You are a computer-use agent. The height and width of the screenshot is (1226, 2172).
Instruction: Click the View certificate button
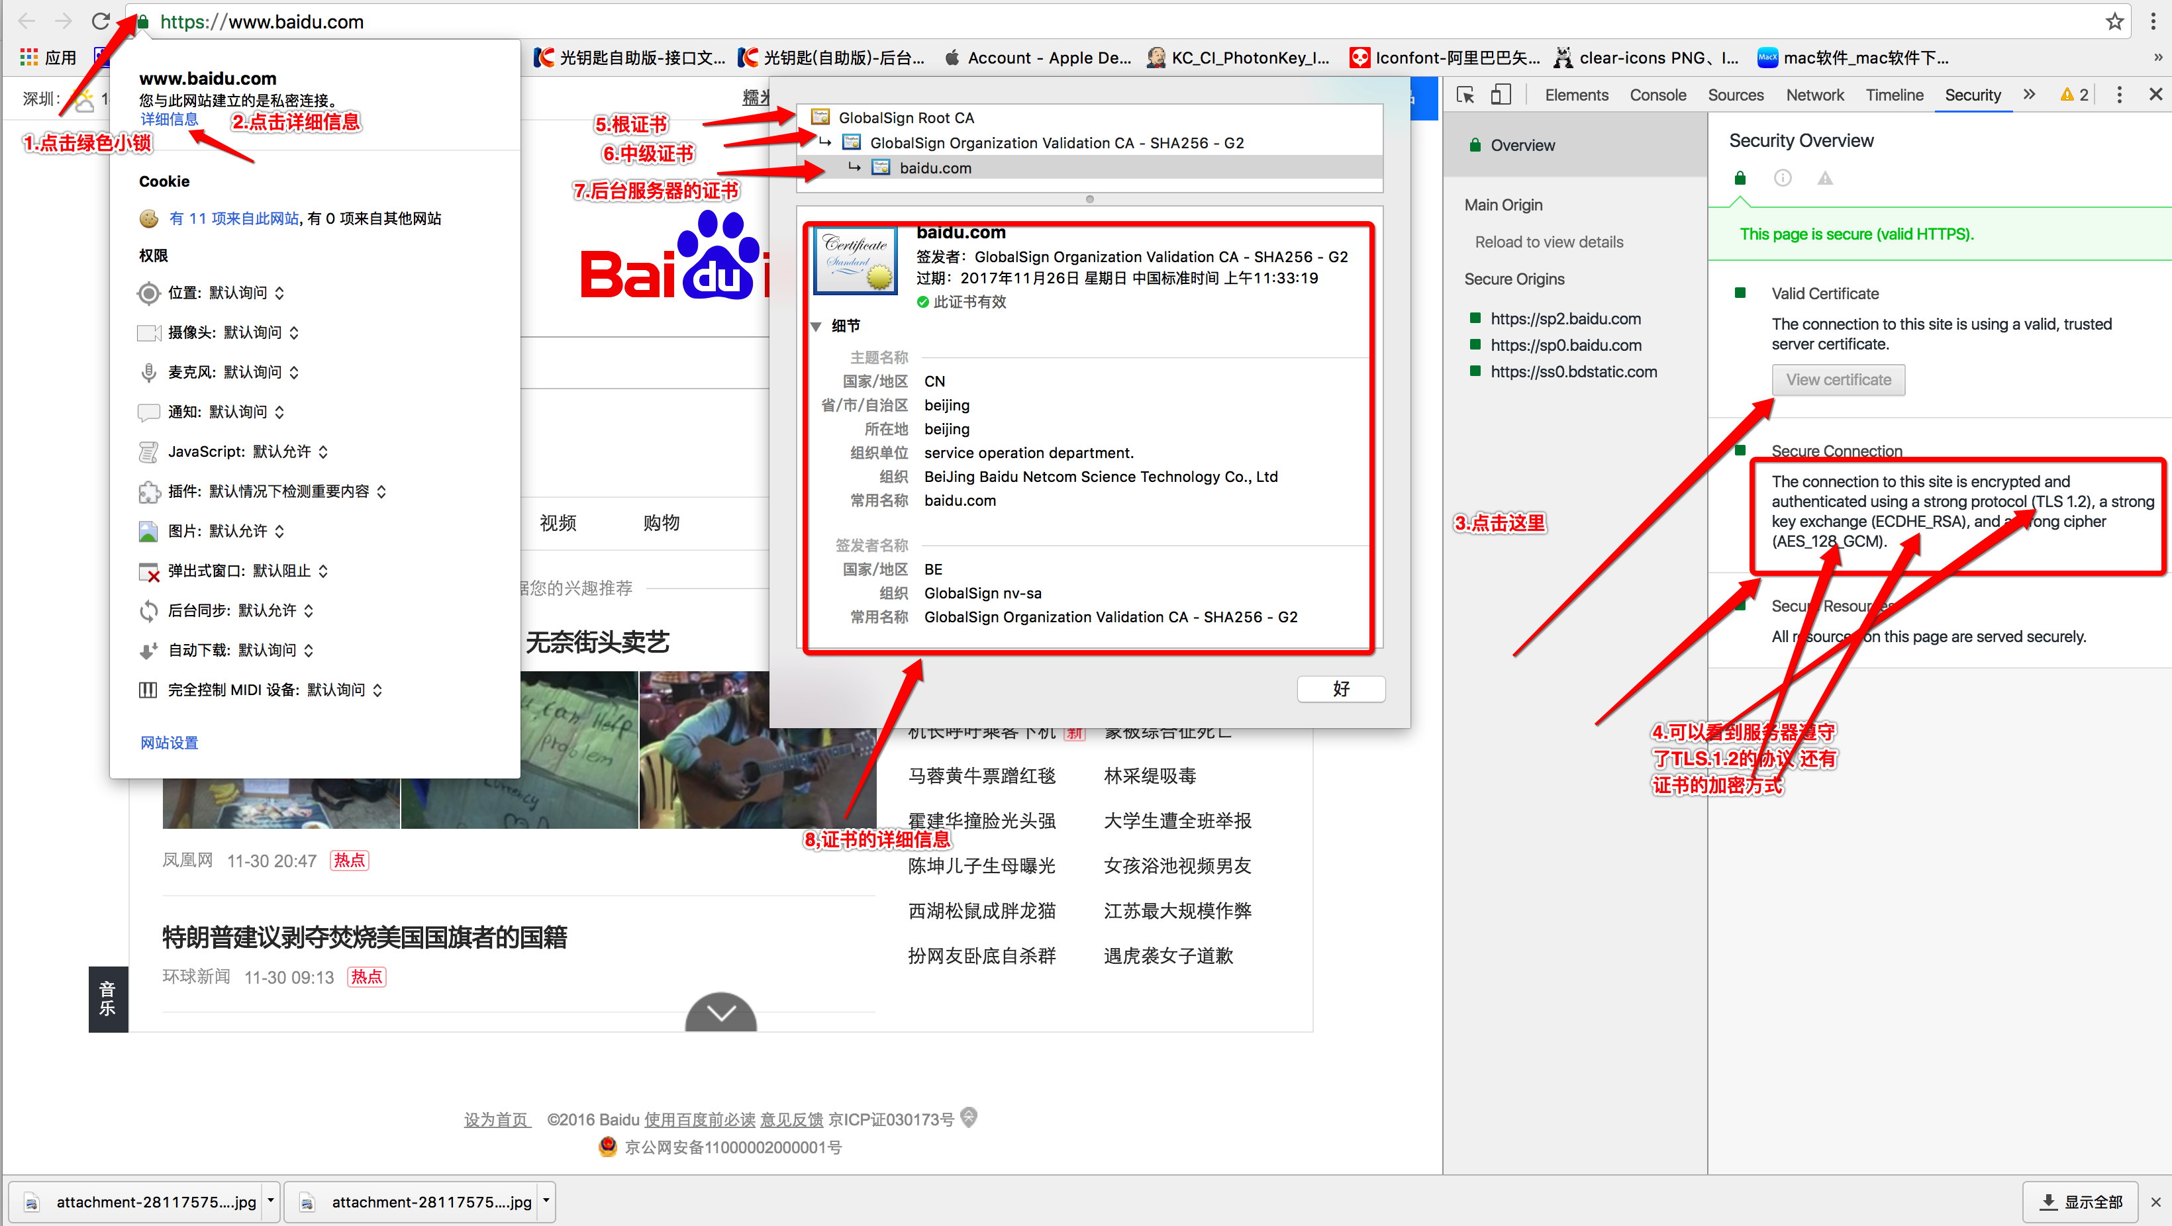point(1838,380)
